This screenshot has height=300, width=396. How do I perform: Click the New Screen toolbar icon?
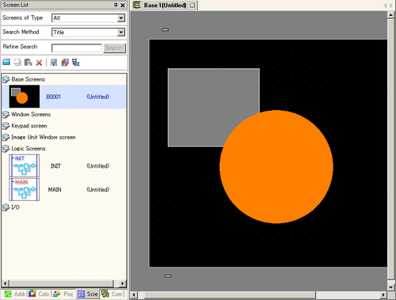pos(6,62)
